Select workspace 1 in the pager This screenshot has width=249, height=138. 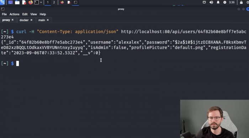(48, 2)
